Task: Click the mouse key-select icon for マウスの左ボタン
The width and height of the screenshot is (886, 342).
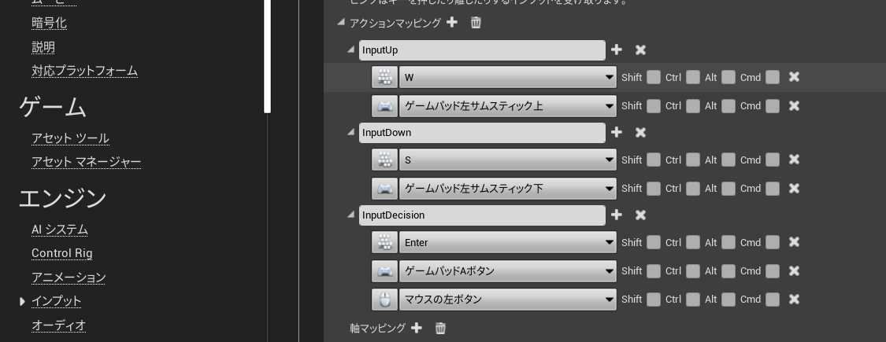Action: point(385,299)
